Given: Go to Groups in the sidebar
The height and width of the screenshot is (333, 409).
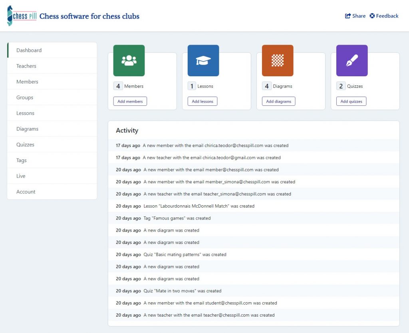Looking at the screenshot, I should coord(25,97).
